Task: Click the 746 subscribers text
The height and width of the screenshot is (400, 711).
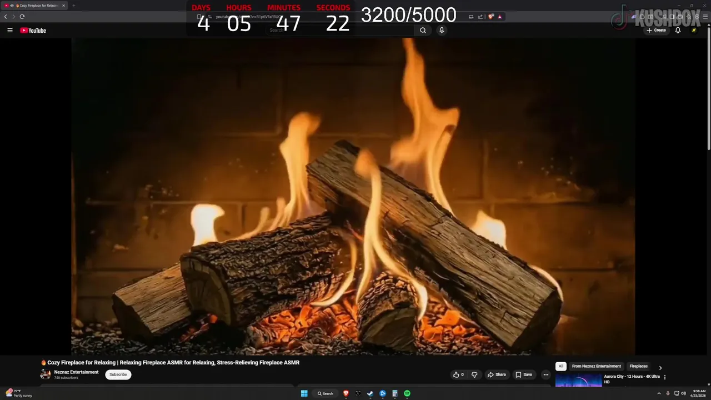Action: (66, 378)
